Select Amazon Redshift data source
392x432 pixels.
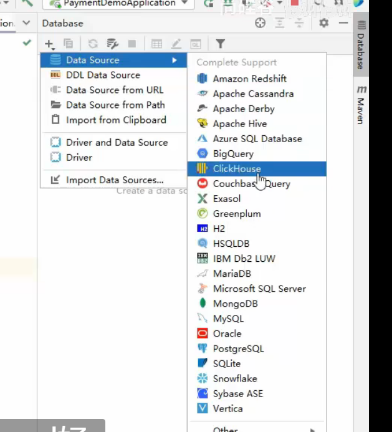(257, 79)
